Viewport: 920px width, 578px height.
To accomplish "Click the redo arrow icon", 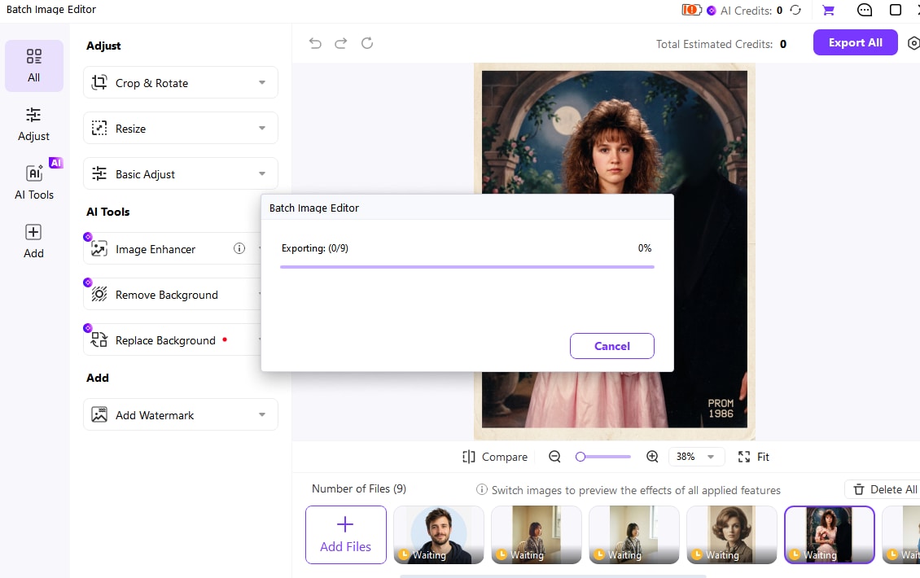I will (x=341, y=43).
